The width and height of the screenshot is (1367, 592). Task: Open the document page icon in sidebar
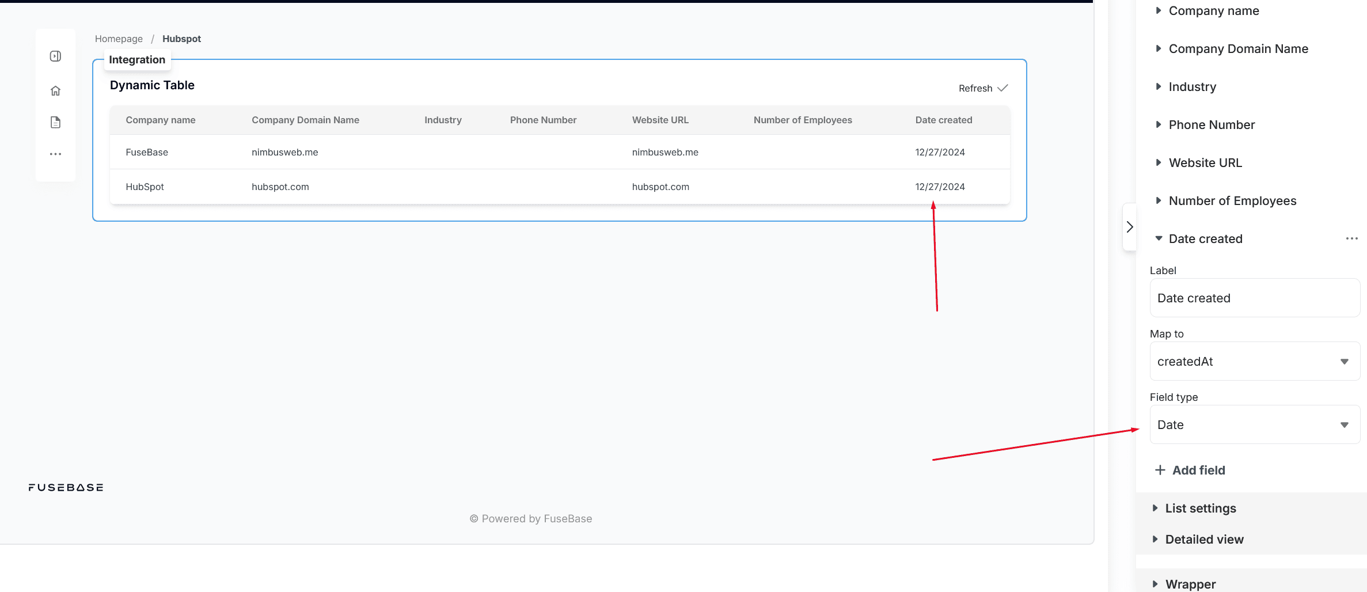(55, 122)
